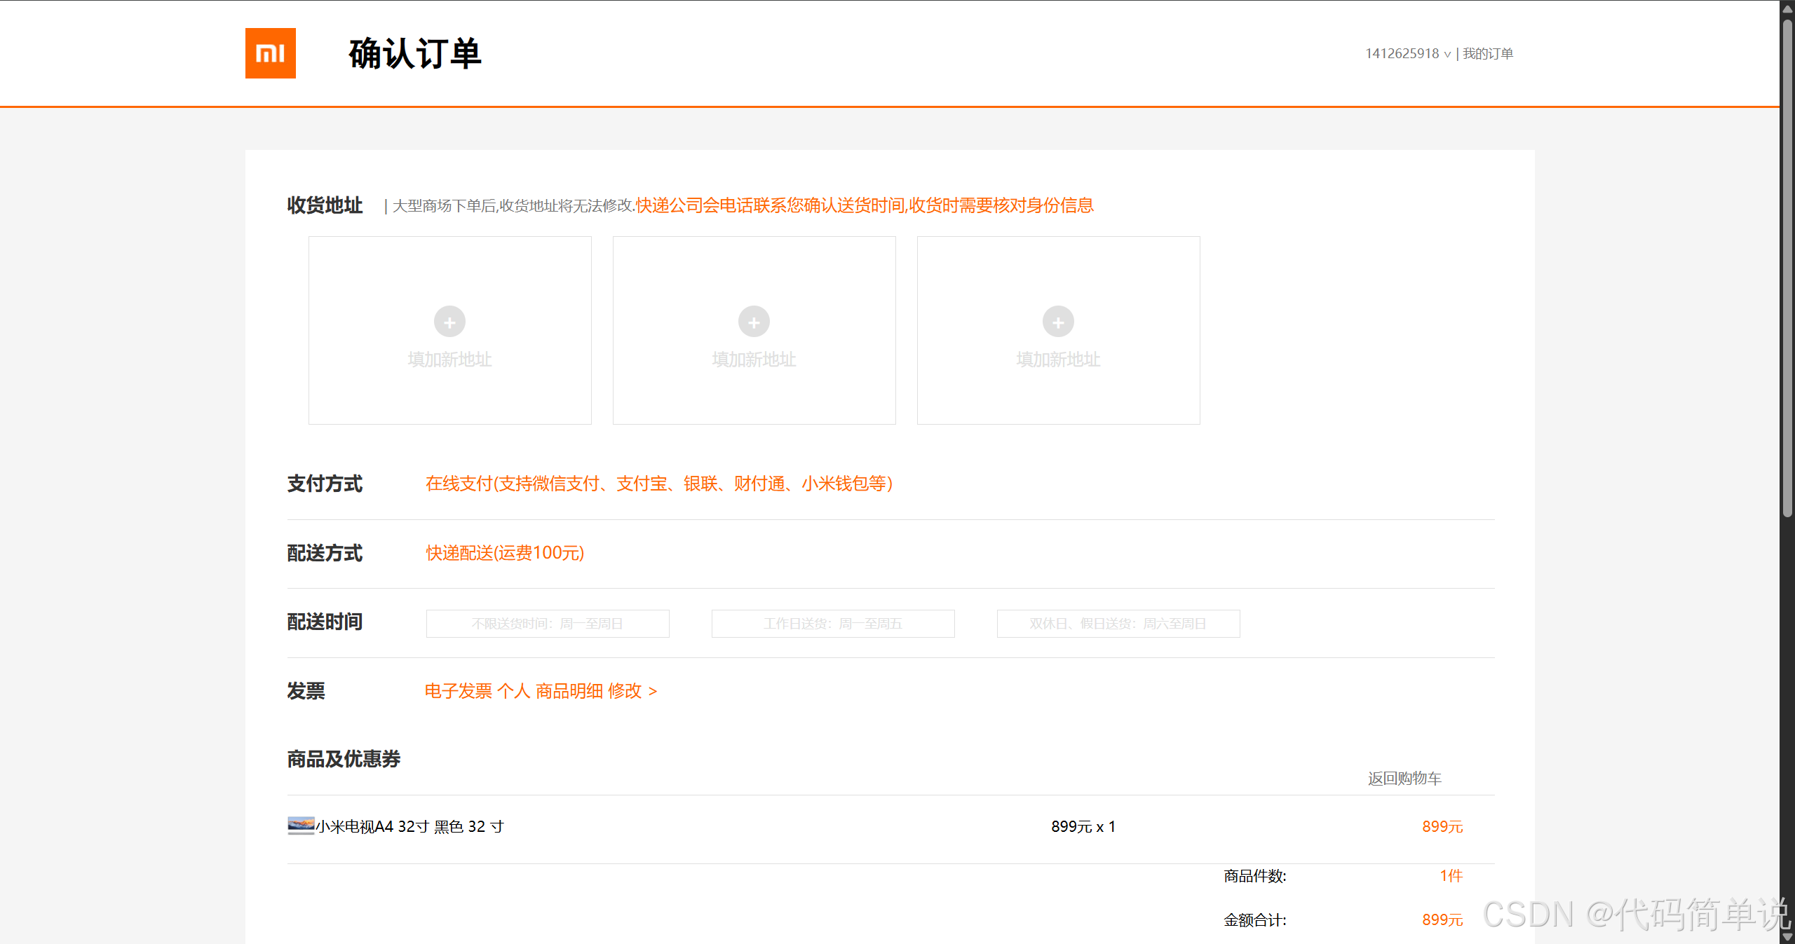Click plus icon in third address card
The image size is (1795, 944).
[x=1058, y=322]
